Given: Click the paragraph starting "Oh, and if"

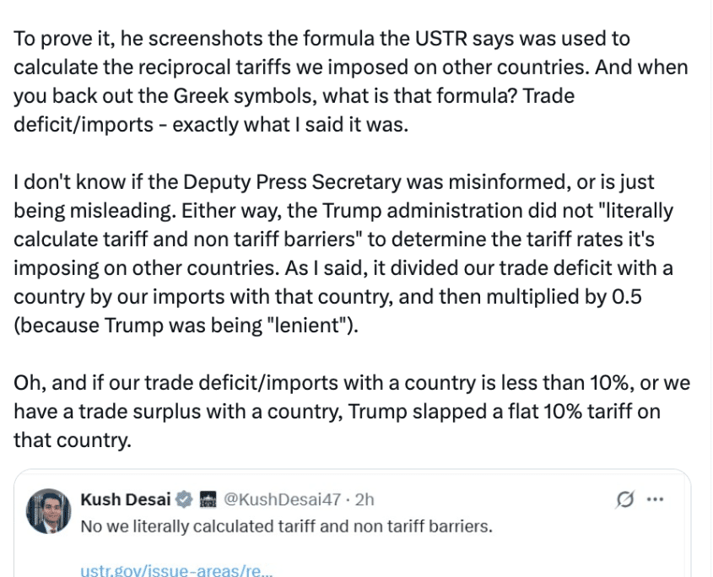Looking at the screenshot, I should (x=338, y=411).
